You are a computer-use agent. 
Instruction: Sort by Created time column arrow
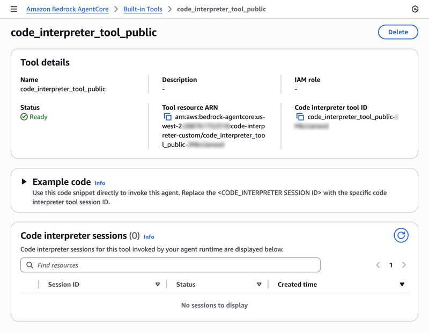click(x=402, y=284)
